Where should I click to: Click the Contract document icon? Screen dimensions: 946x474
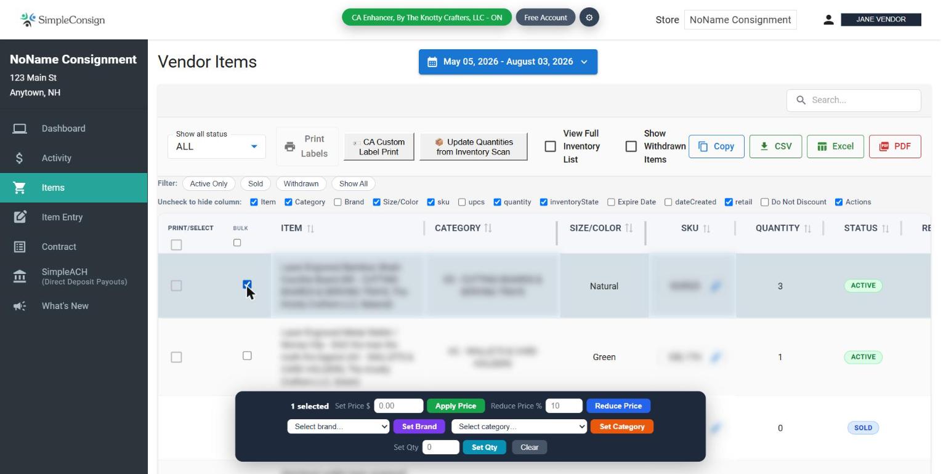click(x=20, y=247)
